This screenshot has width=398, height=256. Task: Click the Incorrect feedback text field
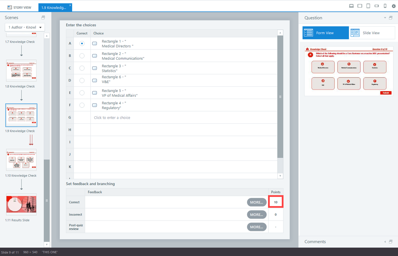point(165,215)
